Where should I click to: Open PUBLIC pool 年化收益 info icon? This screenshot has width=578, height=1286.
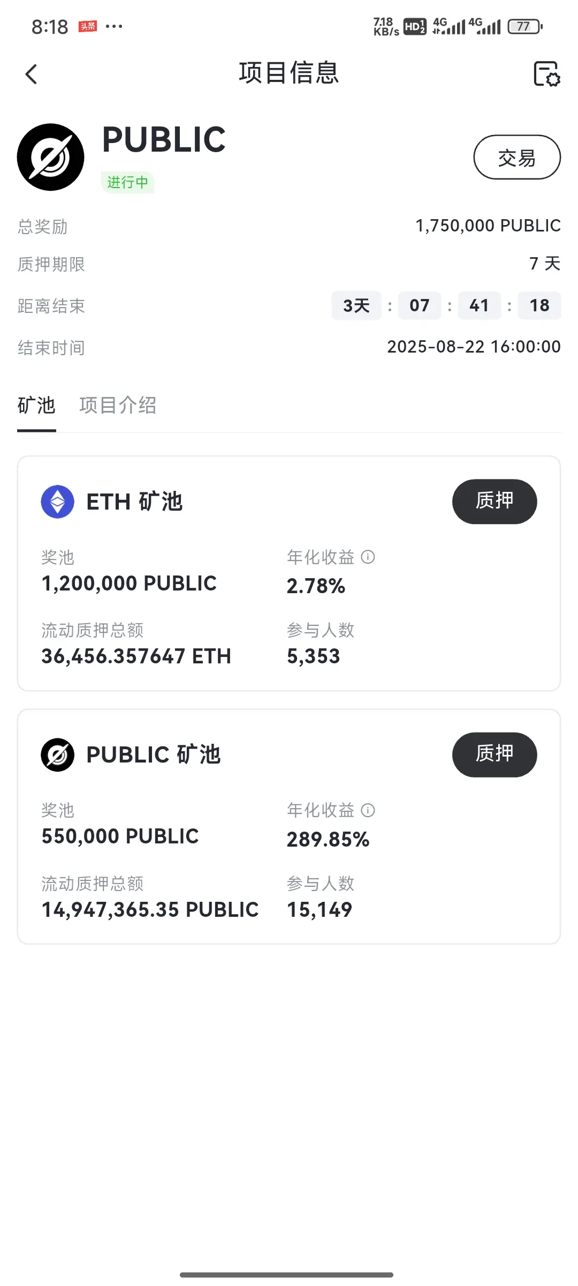click(x=368, y=810)
